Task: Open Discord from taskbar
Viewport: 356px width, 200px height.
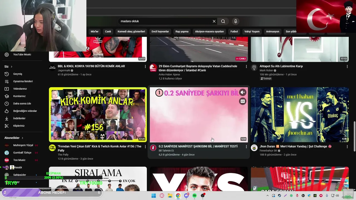Action: tap(186, 196)
